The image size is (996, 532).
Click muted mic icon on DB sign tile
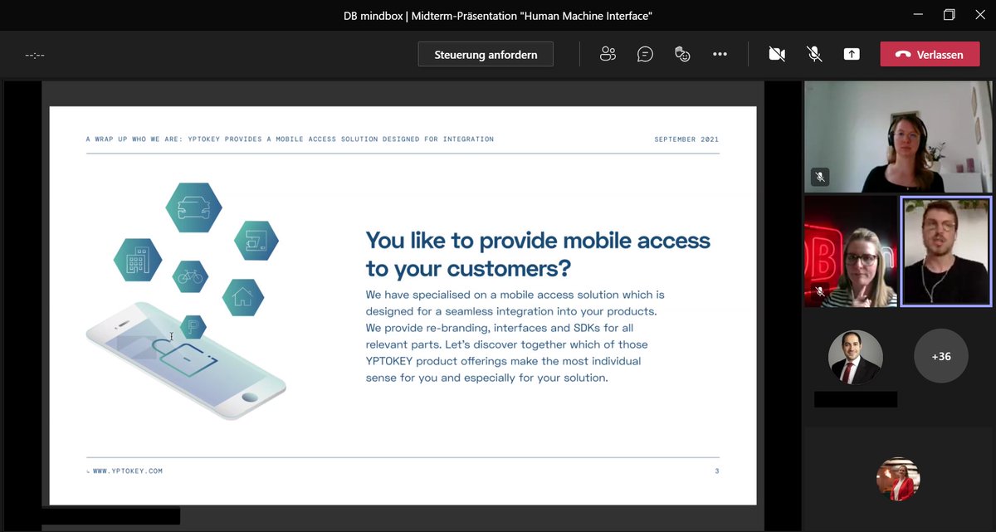pos(820,291)
